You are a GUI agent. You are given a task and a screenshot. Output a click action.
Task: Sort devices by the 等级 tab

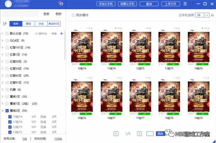click(x=29, y=24)
